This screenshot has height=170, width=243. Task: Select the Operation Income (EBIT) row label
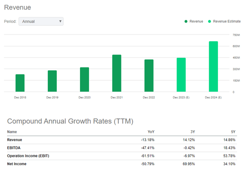(27, 156)
